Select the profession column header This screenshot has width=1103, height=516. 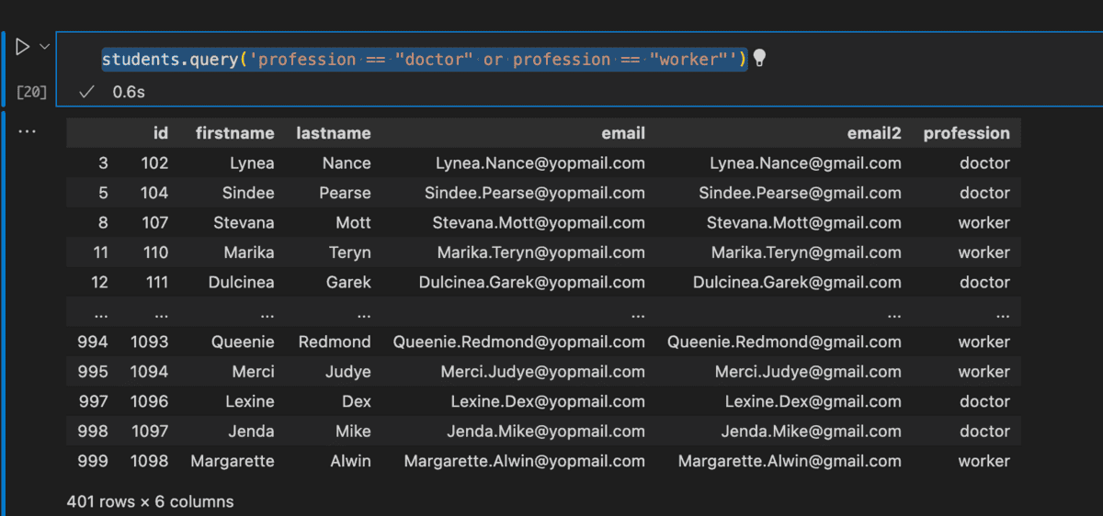pyautogui.click(x=966, y=133)
